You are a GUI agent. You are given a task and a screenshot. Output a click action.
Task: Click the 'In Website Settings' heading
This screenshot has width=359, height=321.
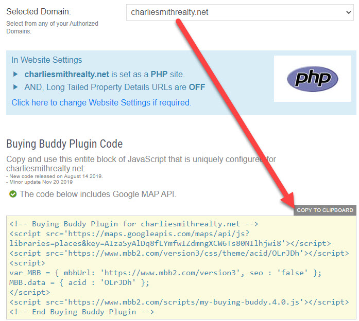tap(47, 60)
